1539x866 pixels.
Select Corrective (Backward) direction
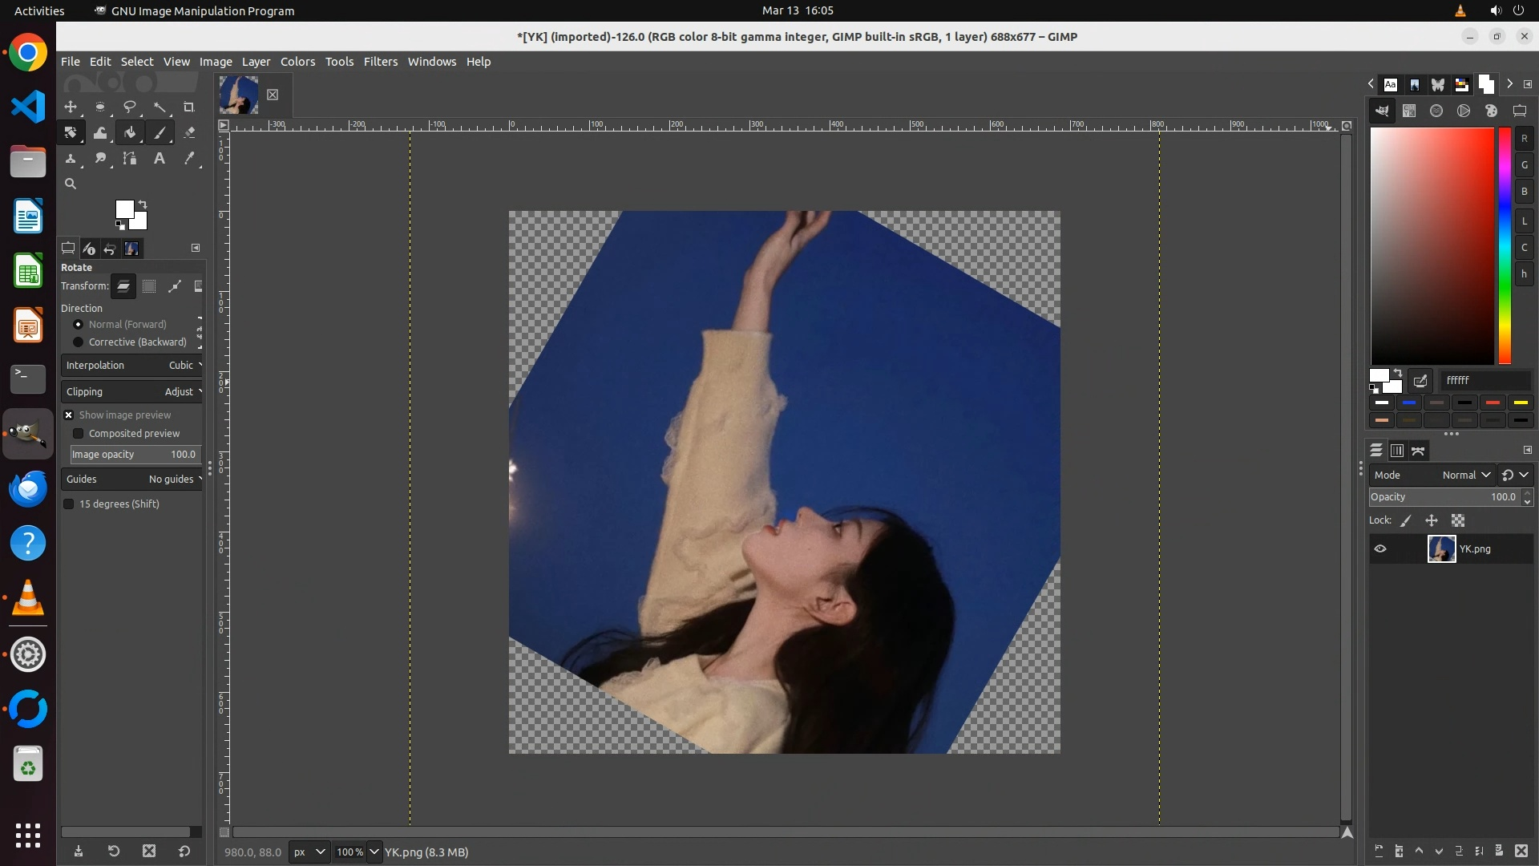pyautogui.click(x=78, y=342)
